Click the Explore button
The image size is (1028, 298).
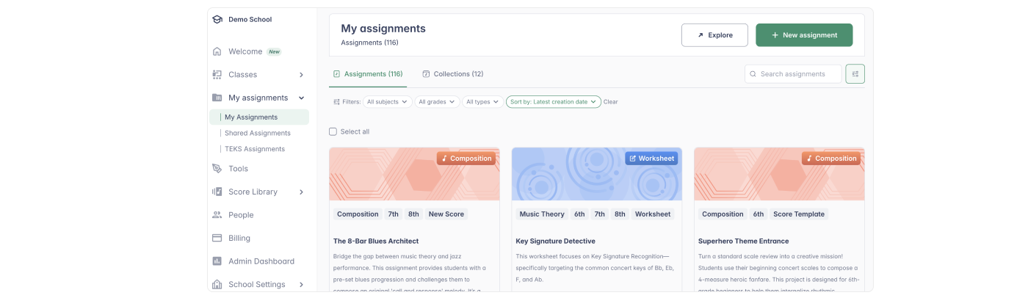click(714, 35)
